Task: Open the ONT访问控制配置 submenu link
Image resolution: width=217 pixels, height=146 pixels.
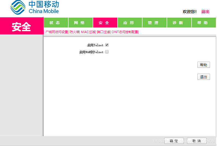Action: (125, 32)
